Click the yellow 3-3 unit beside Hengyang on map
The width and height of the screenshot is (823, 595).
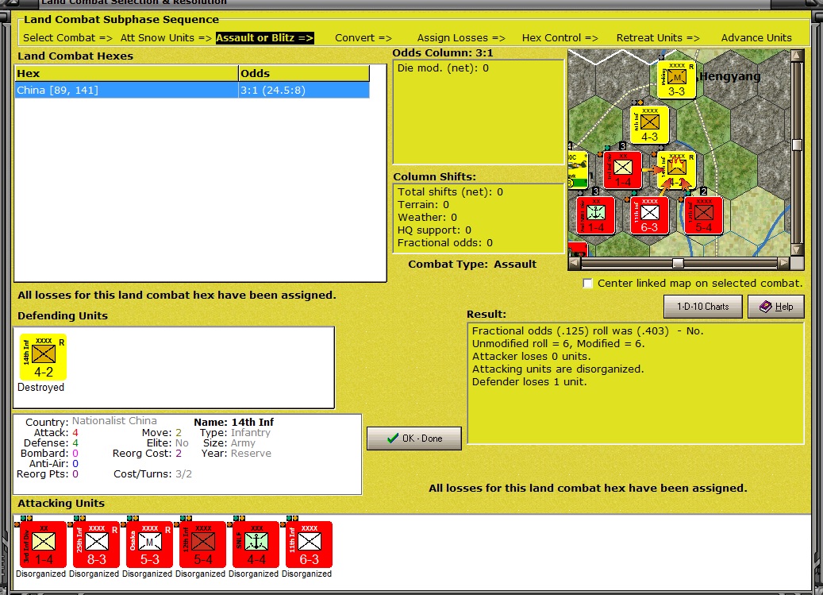[x=676, y=79]
